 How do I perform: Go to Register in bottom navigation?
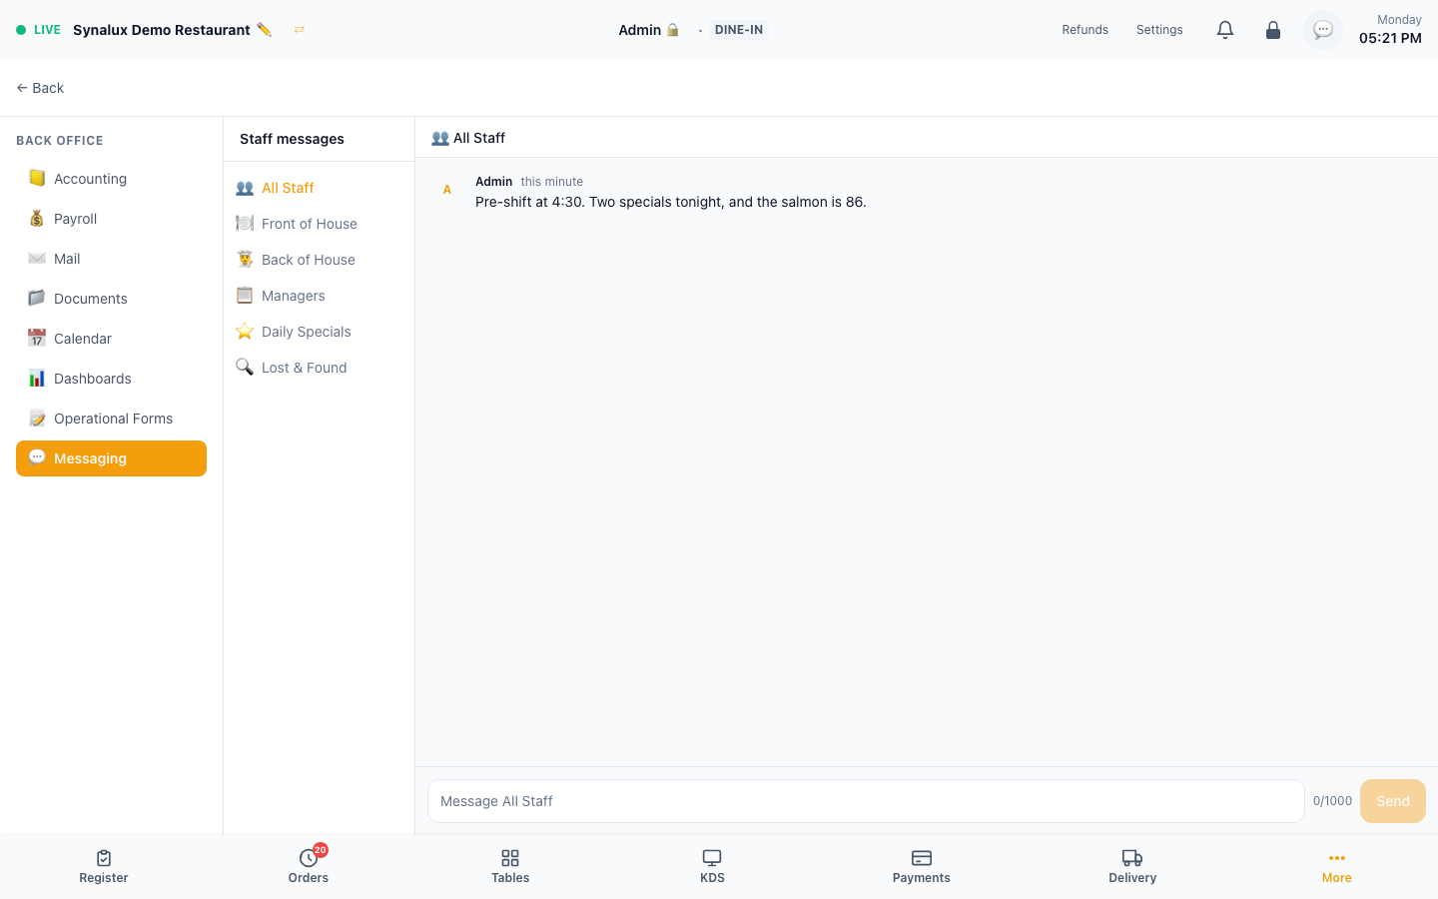(x=104, y=866)
